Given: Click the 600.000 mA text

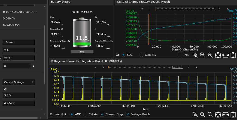Looking at the screenshot, I should click(11, 25).
